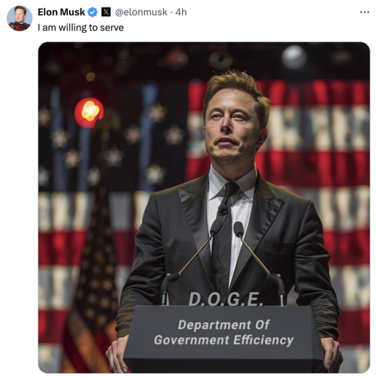This screenshot has height=380, width=376.
Task: Click the speaker's hand on the podium's left edge
Action: (x=117, y=354)
